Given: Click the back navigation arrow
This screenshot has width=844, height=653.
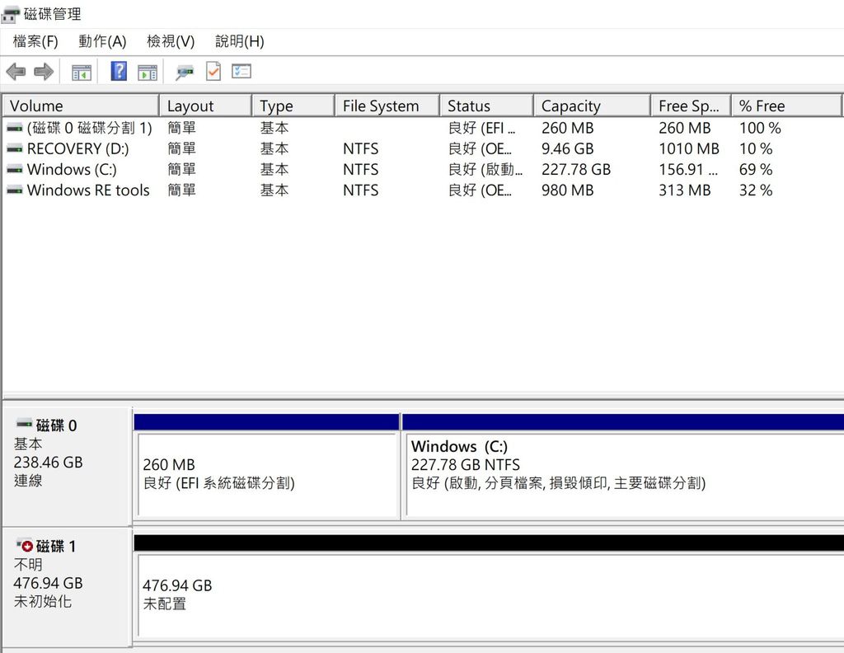Looking at the screenshot, I should (x=15, y=71).
